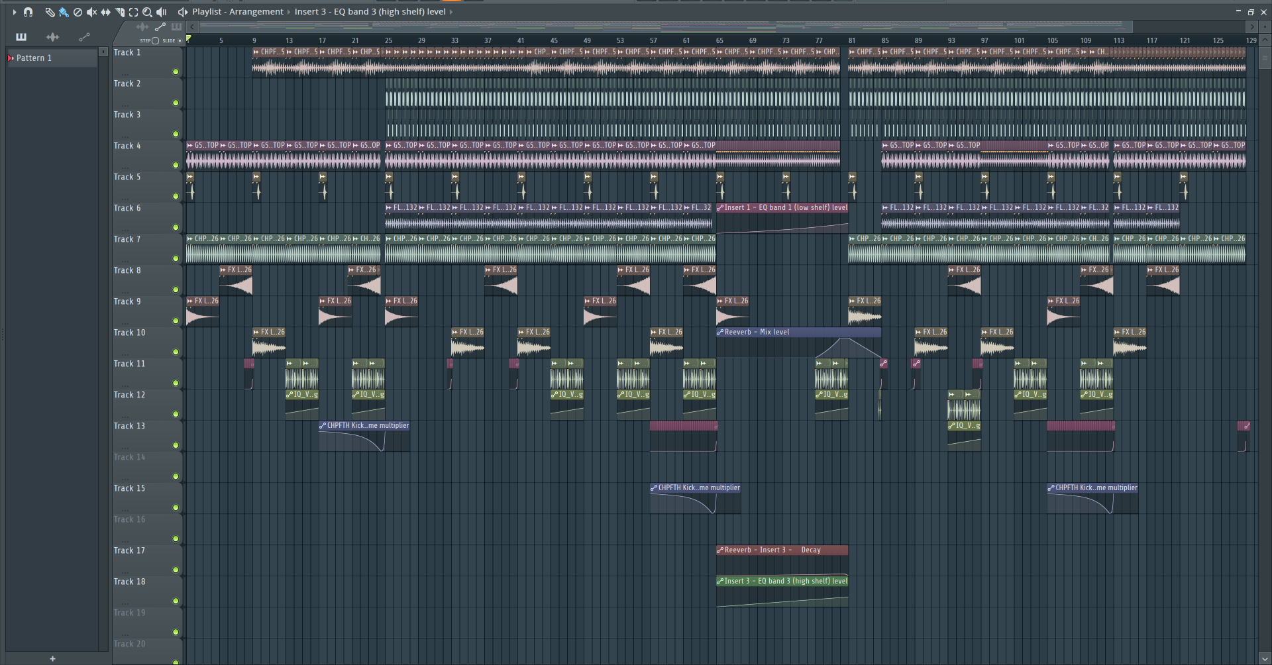
Task: Click first 'CHP..26' clip on Track 7
Action: [x=203, y=249]
